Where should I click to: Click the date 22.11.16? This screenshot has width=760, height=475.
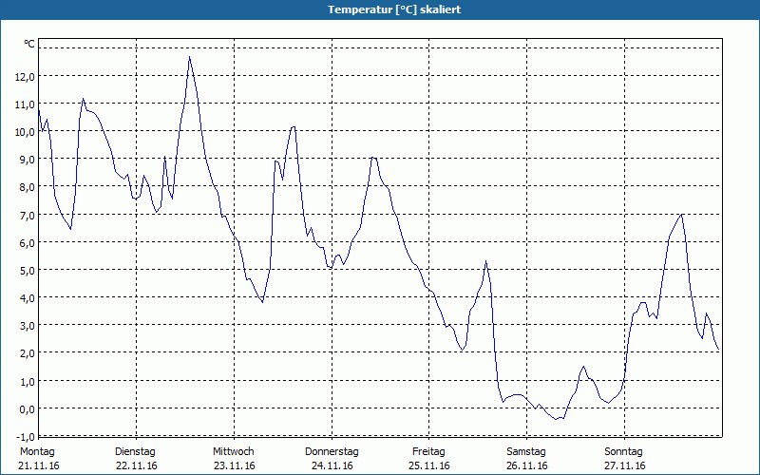(137, 465)
